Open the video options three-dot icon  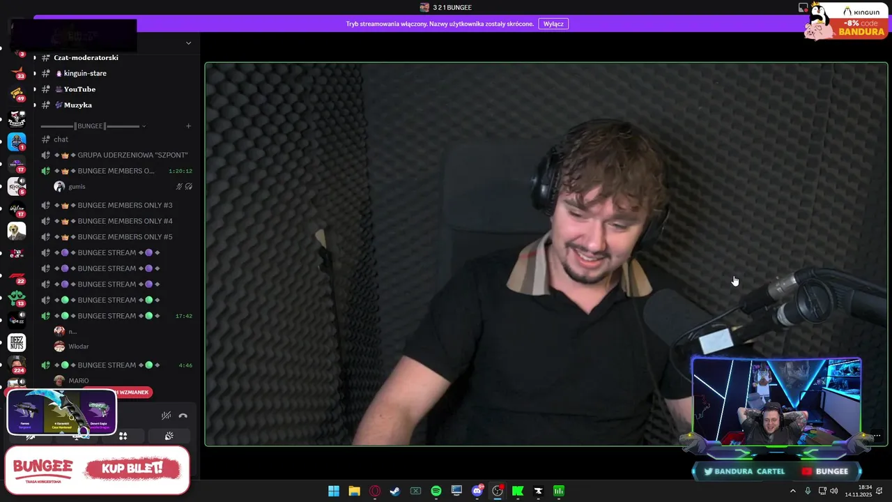pos(877,436)
